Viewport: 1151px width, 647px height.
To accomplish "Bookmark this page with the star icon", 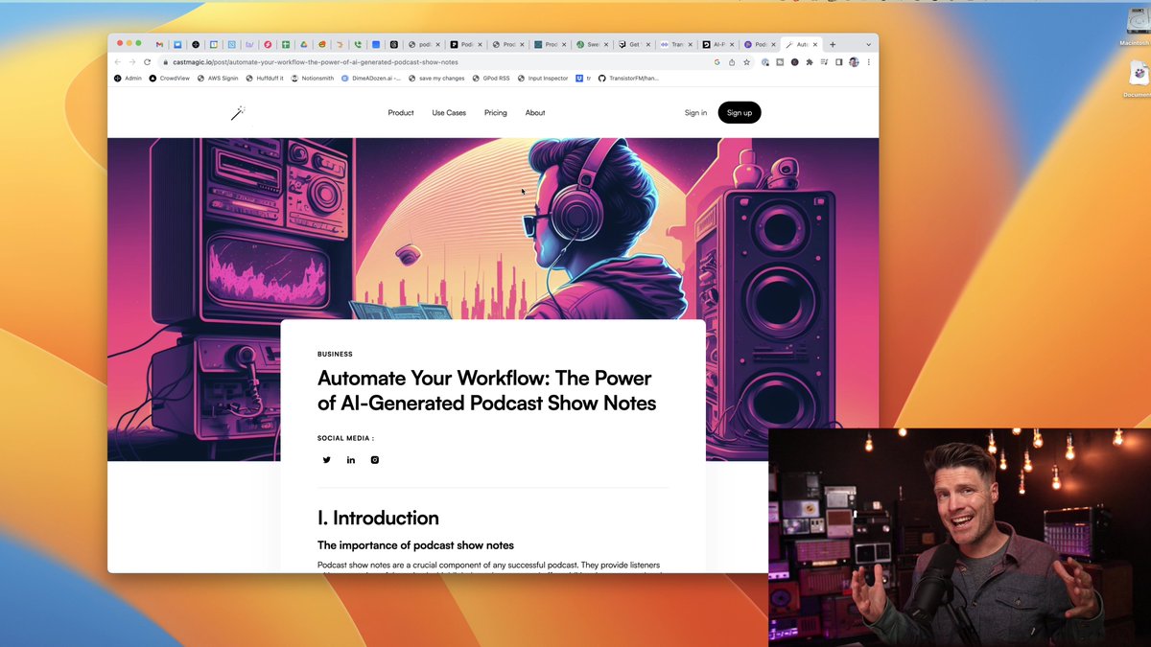I will coord(746,62).
